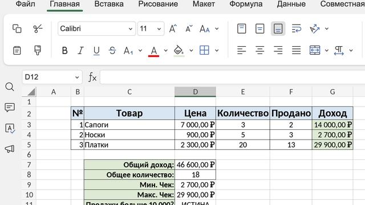Decrease font size with smaller A
Viewport: 365px width, 205px height.
[x=189, y=29]
